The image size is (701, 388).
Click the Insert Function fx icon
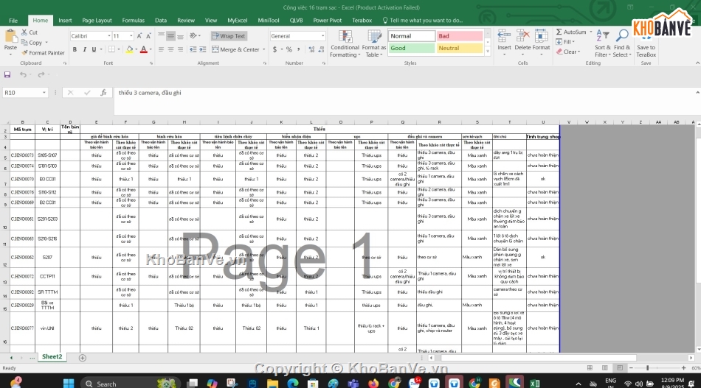[x=103, y=93]
